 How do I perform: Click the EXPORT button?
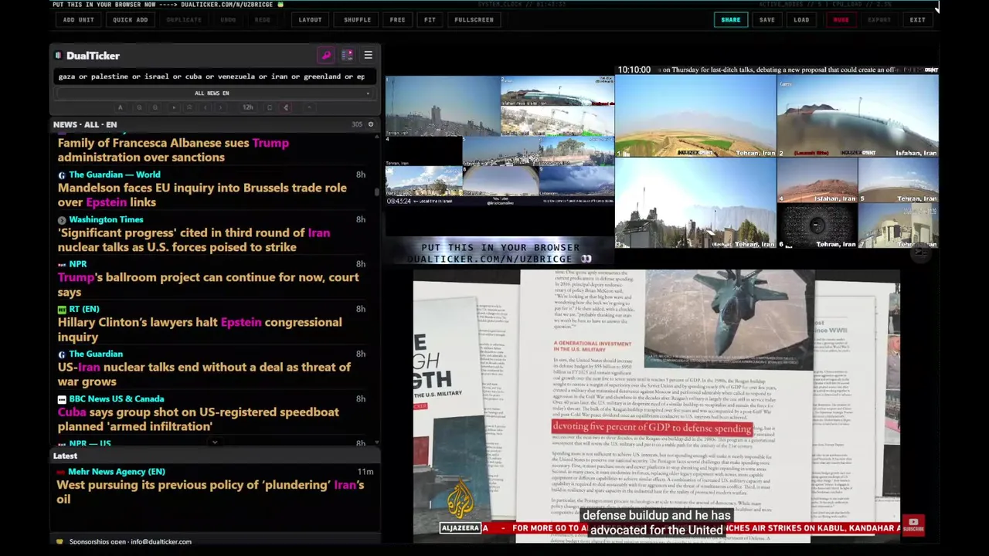[879, 20]
